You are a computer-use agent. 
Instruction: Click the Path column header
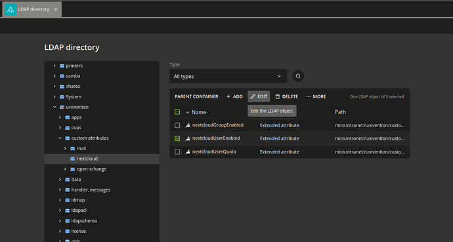[340, 112]
